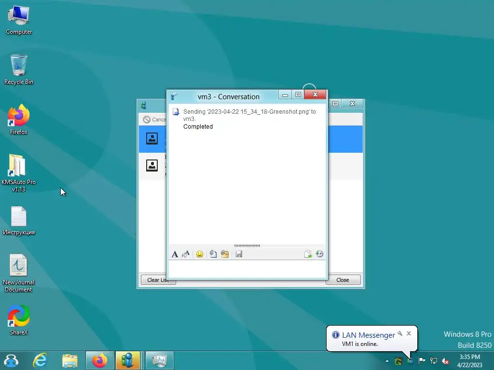Open Action Center flag icon
Screen dimensions: 494x370
pos(422,361)
